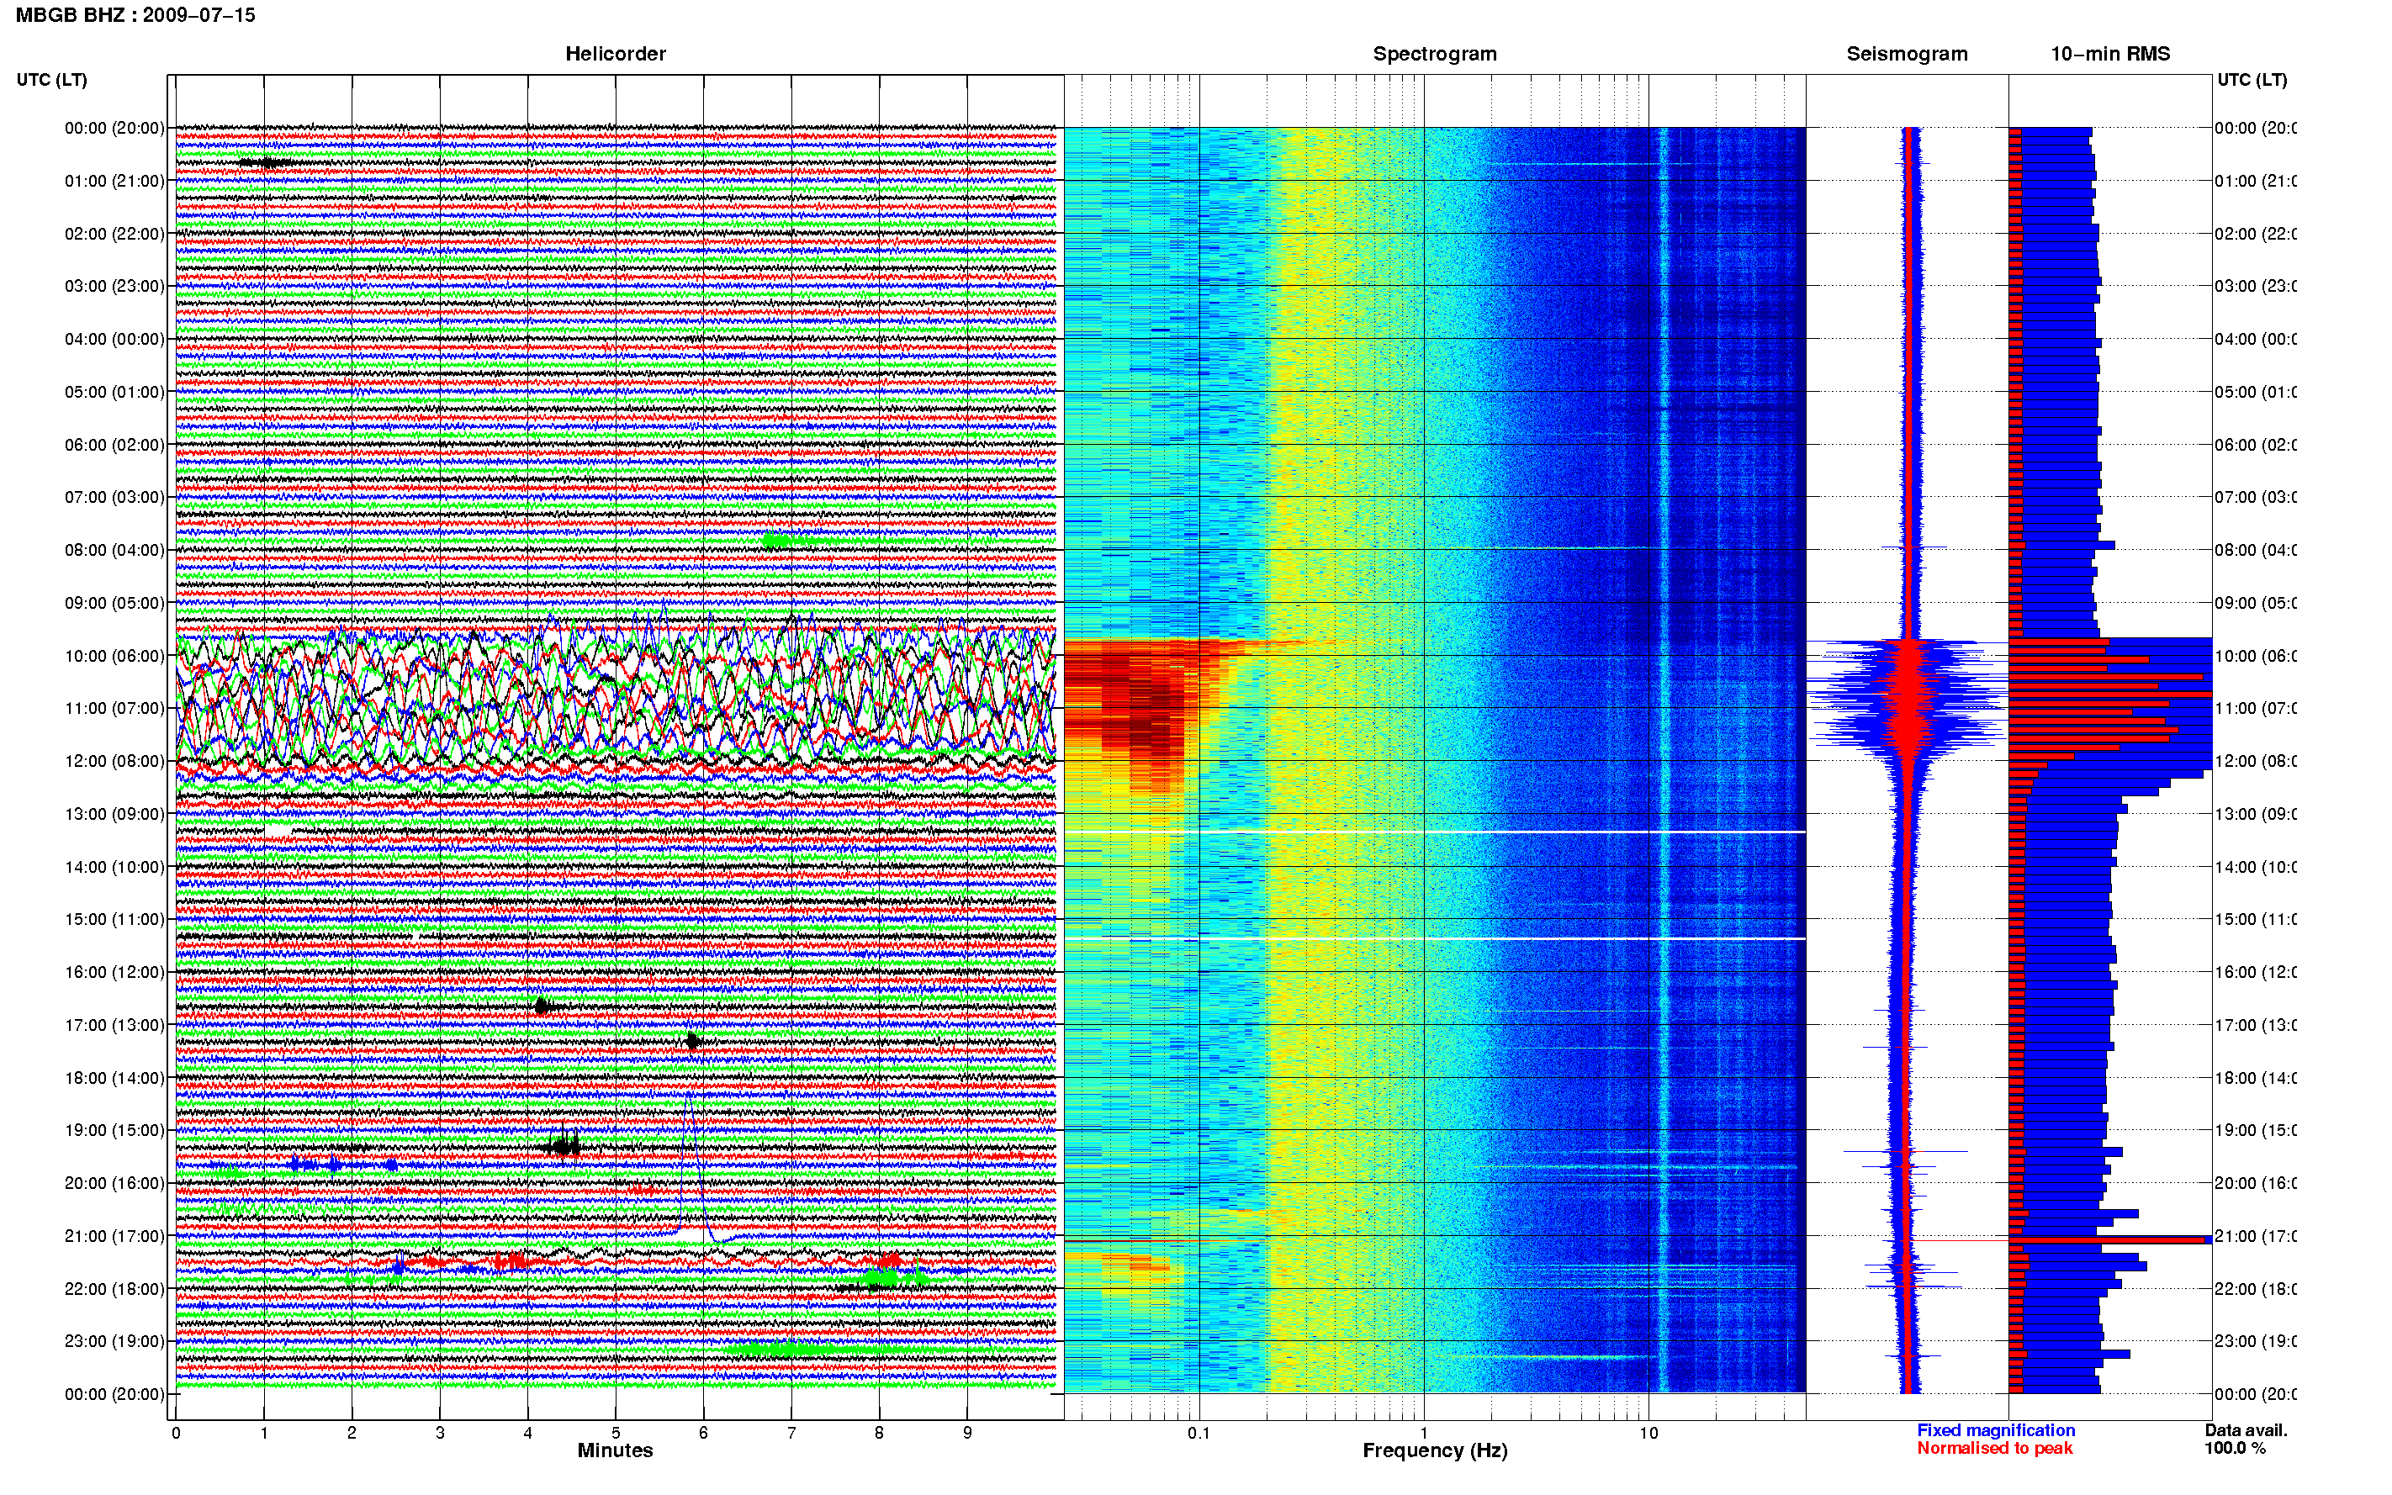Click left time label '12:00 (08:00)'
The height and width of the screenshot is (1495, 2392).
(114, 761)
